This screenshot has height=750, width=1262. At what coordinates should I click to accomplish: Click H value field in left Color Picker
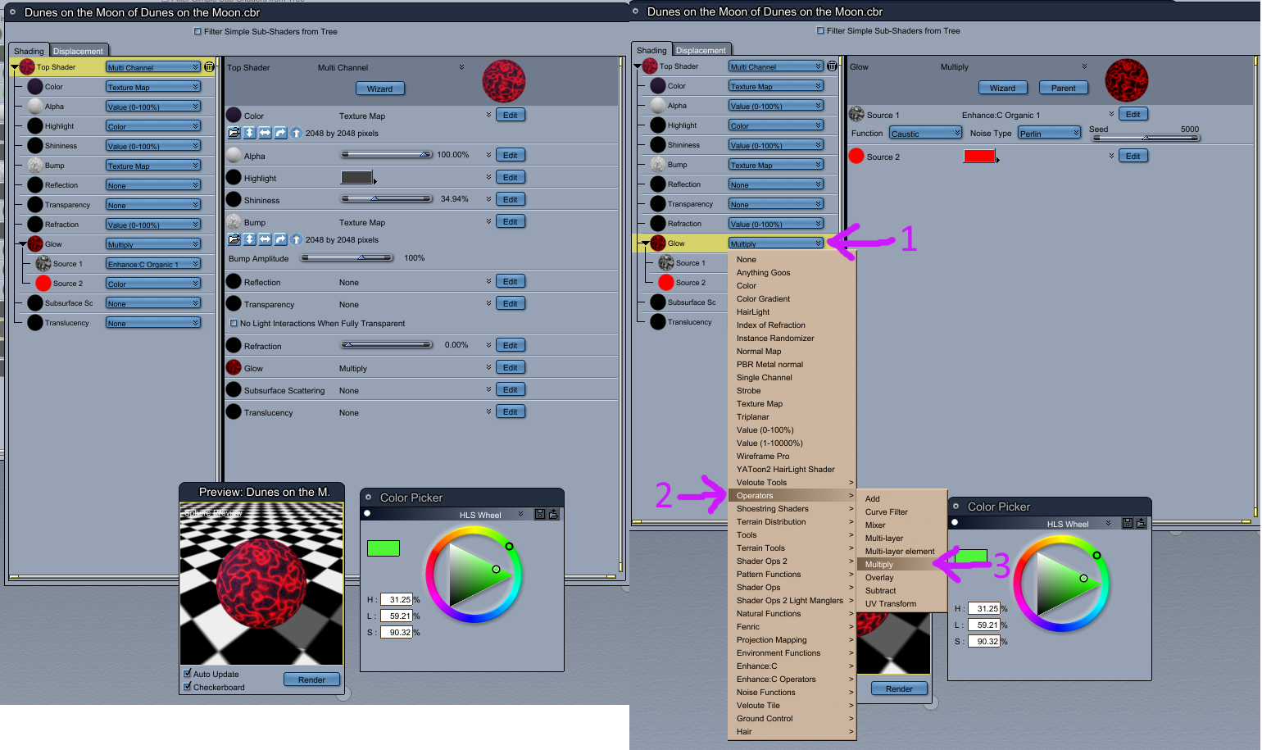click(396, 600)
